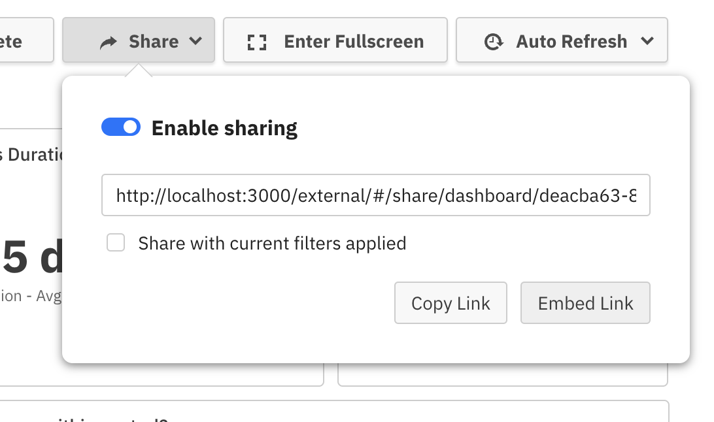Open the Auto Refresh dropdown arrow
The width and height of the screenshot is (714, 422).
pyautogui.click(x=647, y=41)
